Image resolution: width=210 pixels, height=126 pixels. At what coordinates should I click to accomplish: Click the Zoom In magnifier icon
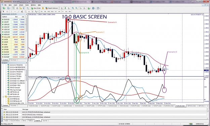click(73, 8)
